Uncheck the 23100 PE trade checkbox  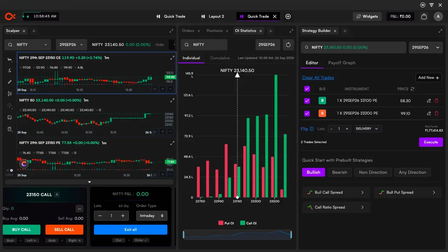307,101
